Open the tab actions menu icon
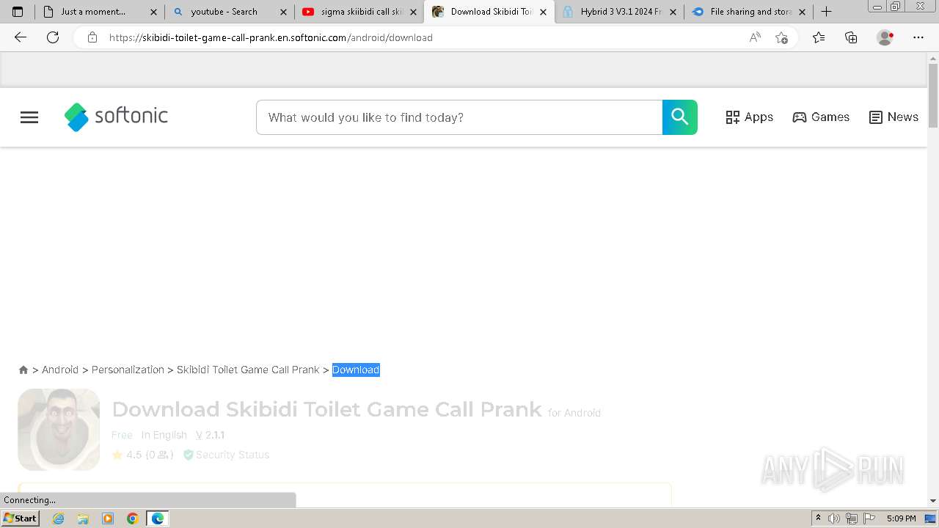The height and width of the screenshot is (528, 939). point(18,12)
